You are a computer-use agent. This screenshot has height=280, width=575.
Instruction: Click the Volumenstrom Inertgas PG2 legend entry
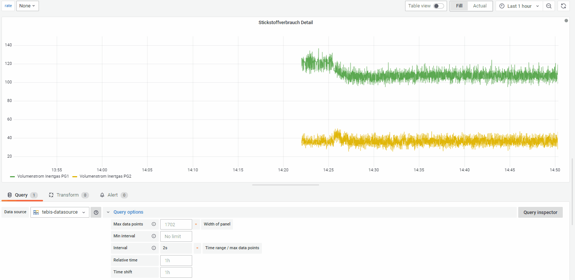102,177
